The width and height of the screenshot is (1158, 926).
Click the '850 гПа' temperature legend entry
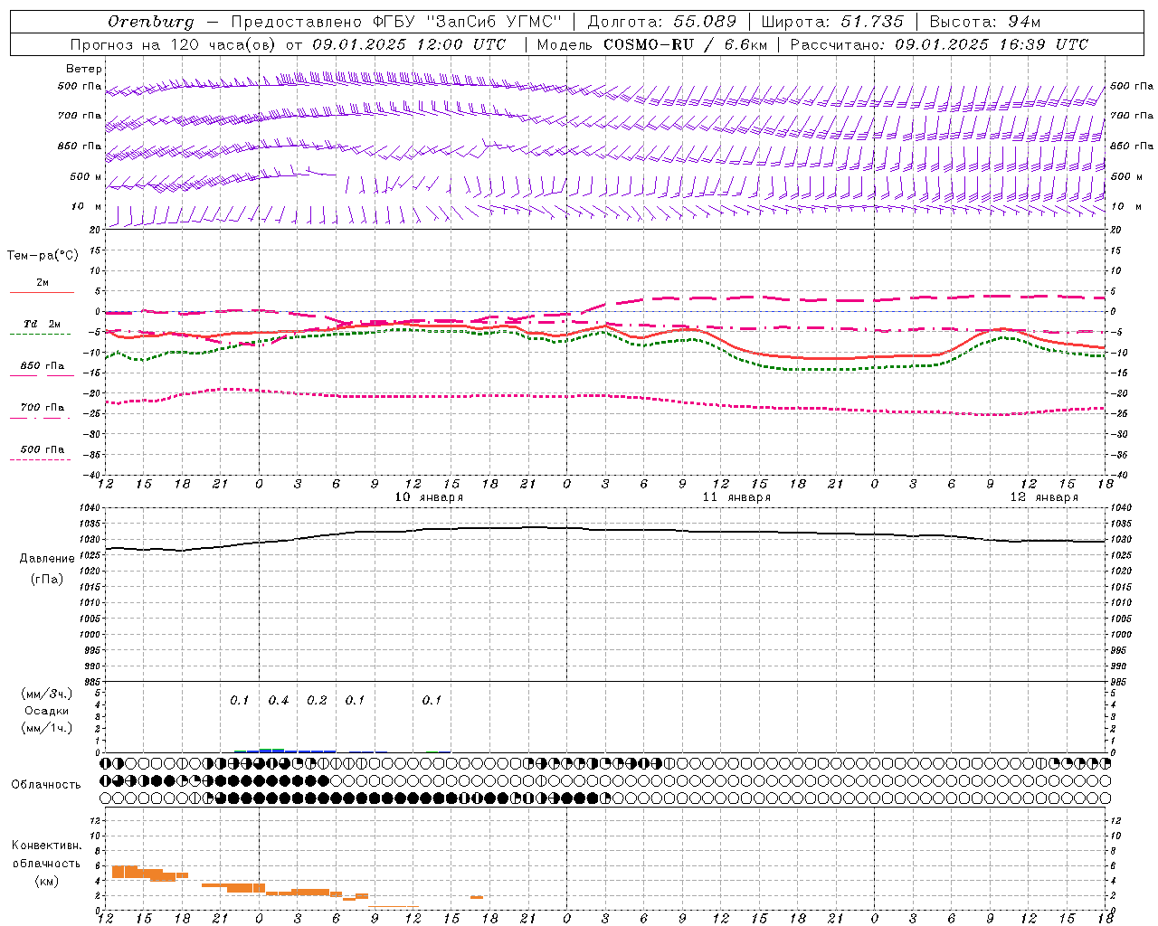pyautogui.click(x=43, y=365)
